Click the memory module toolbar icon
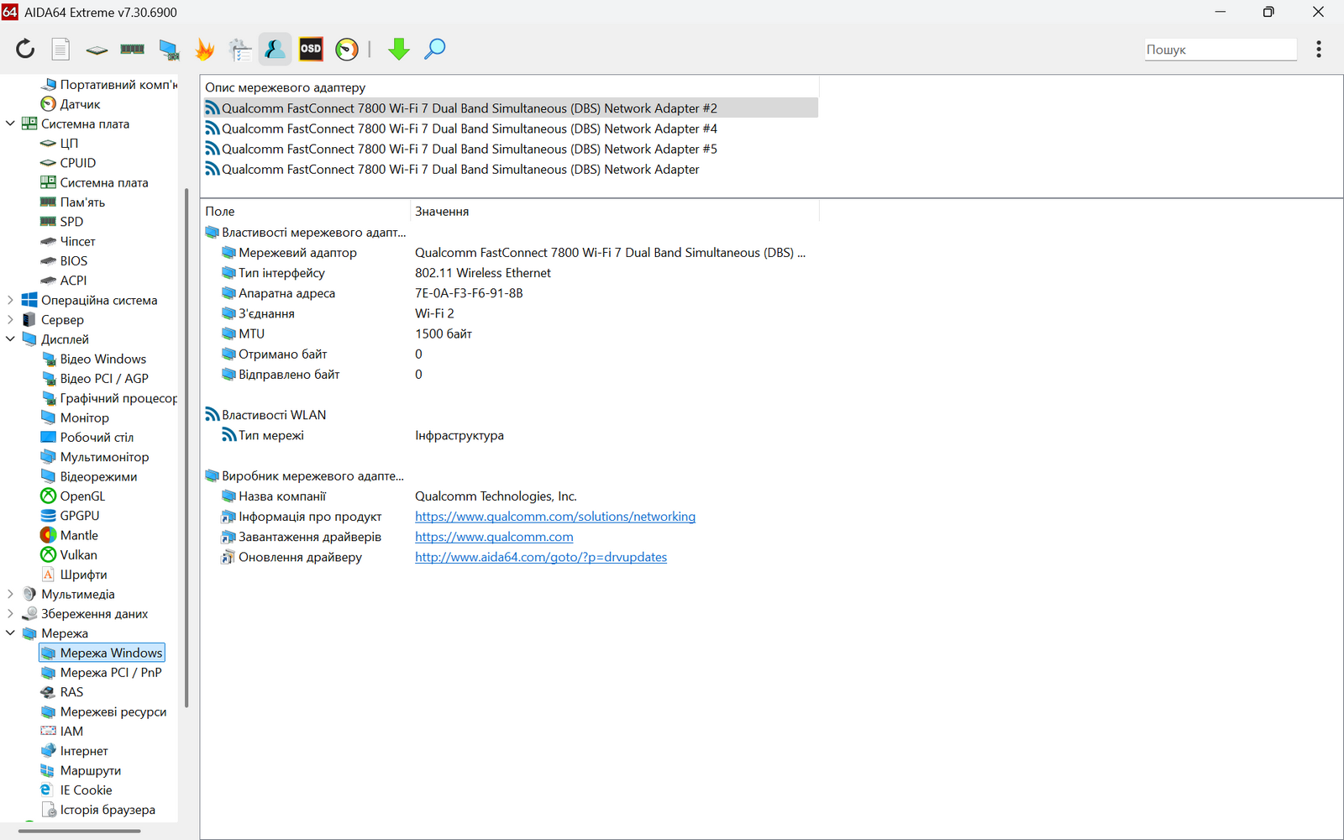The image size is (1344, 840). coord(132,50)
